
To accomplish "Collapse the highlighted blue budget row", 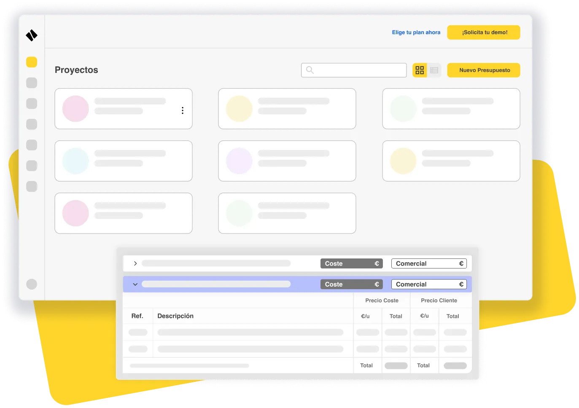I will [x=135, y=285].
